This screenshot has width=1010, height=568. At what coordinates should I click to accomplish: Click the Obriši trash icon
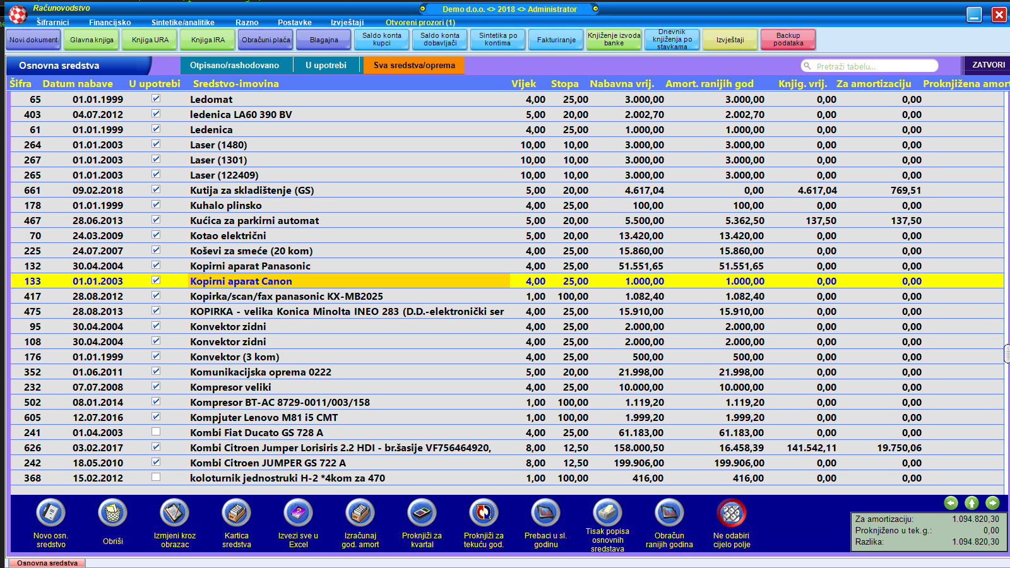pyautogui.click(x=113, y=513)
